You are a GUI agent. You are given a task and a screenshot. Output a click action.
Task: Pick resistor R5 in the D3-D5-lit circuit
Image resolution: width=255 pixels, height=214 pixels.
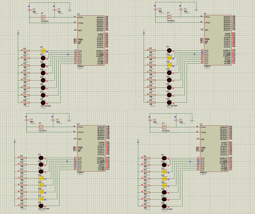click(x=147, y=186)
